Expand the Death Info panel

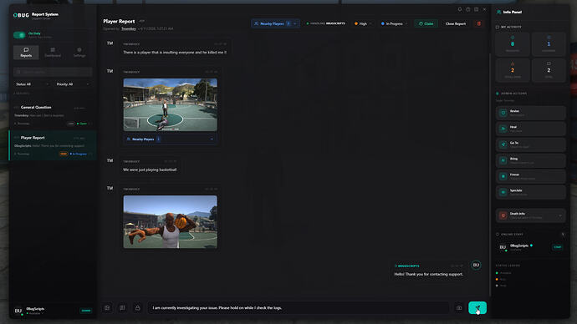pyautogui.click(x=531, y=215)
